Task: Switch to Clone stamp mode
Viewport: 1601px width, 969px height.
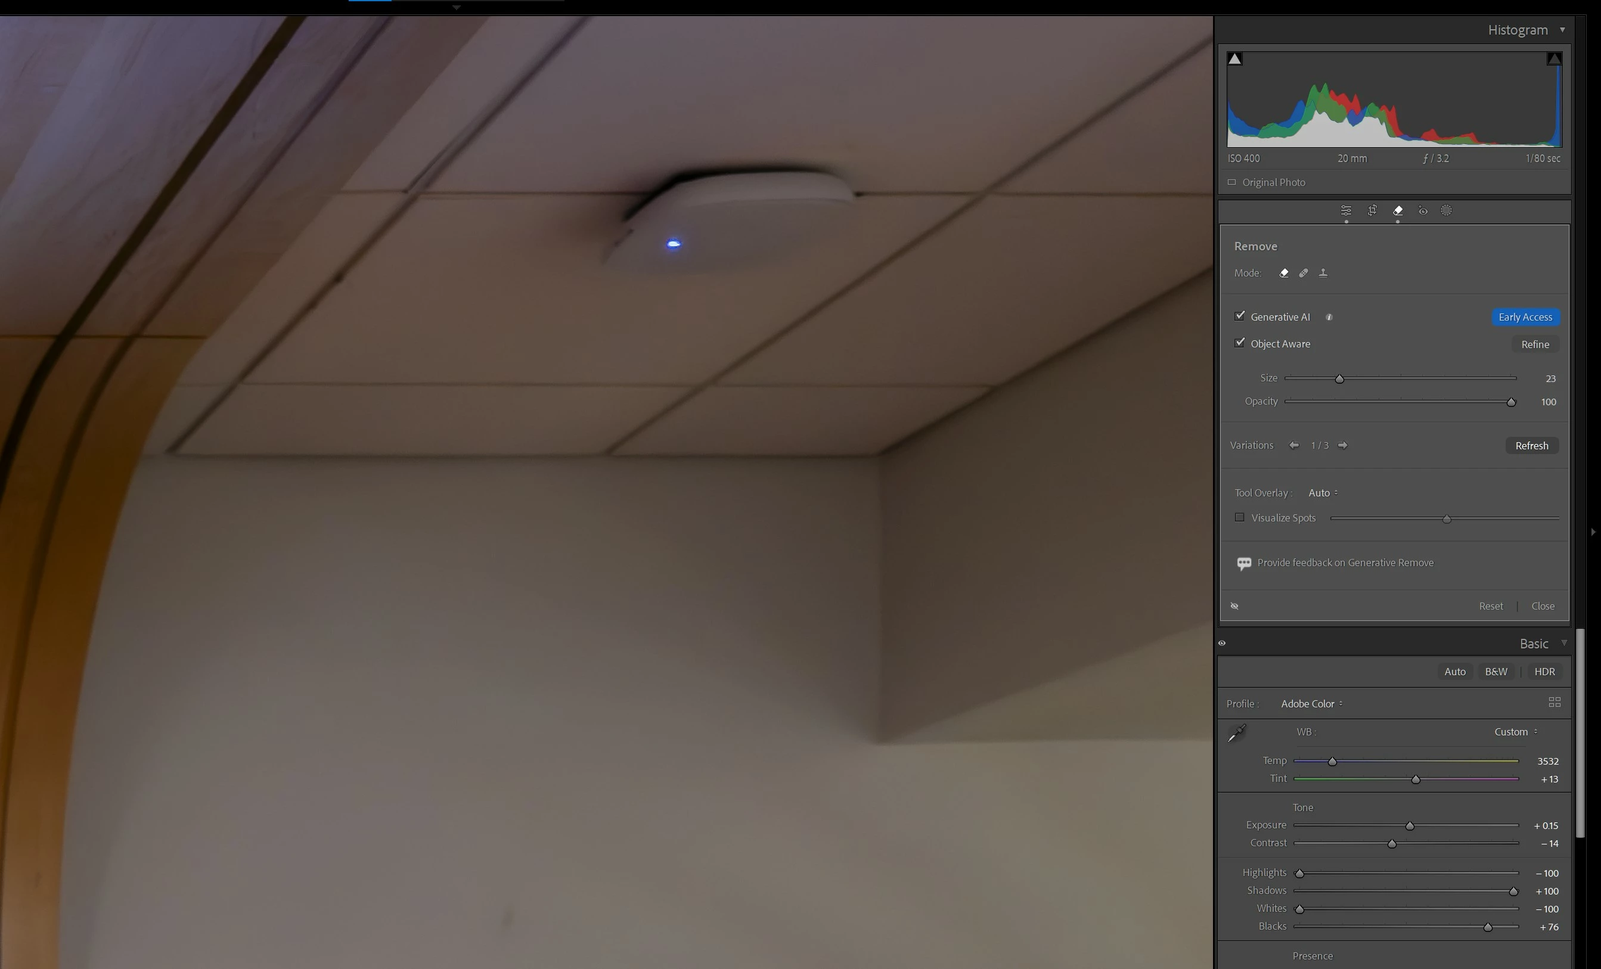Action: tap(1323, 273)
